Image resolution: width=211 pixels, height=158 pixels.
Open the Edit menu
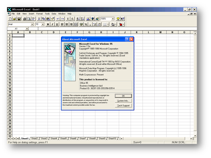[x=18, y=14]
